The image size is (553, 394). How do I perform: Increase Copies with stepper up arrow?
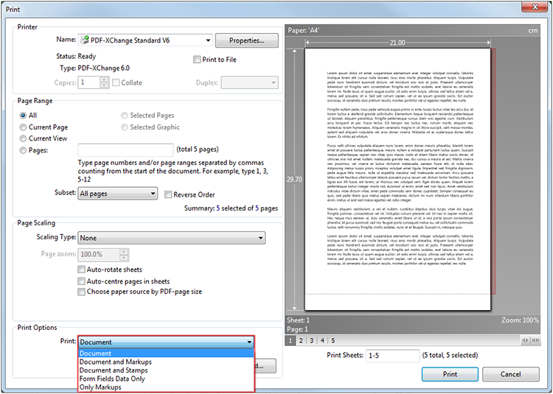105,80
